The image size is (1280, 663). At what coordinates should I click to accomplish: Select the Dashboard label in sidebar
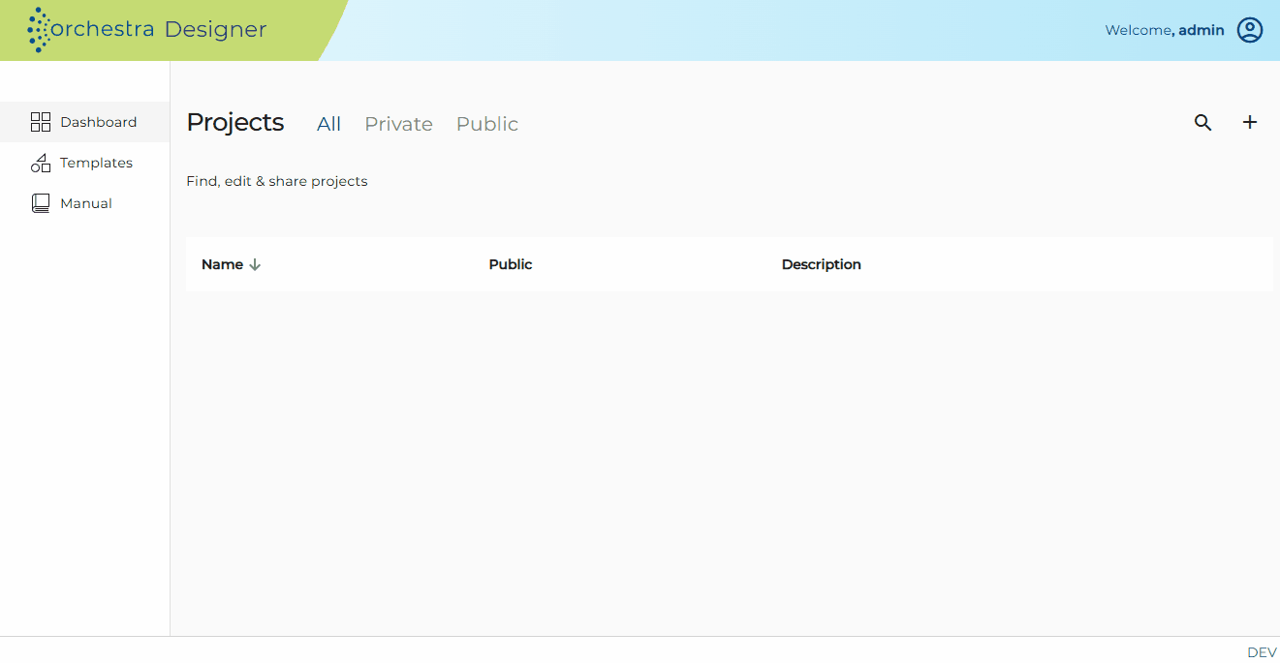click(99, 122)
